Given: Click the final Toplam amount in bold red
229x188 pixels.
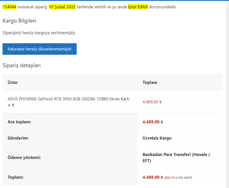Looking at the screenshot, I should pyautogui.click(x=153, y=177).
